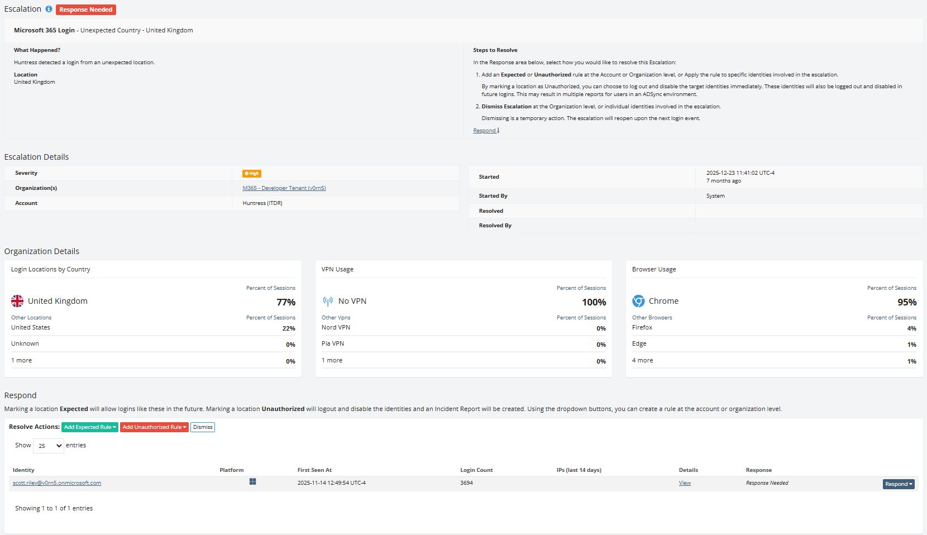The width and height of the screenshot is (927, 535).
Task: Click the "22%" United States sessions value
Action: pyautogui.click(x=289, y=329)
